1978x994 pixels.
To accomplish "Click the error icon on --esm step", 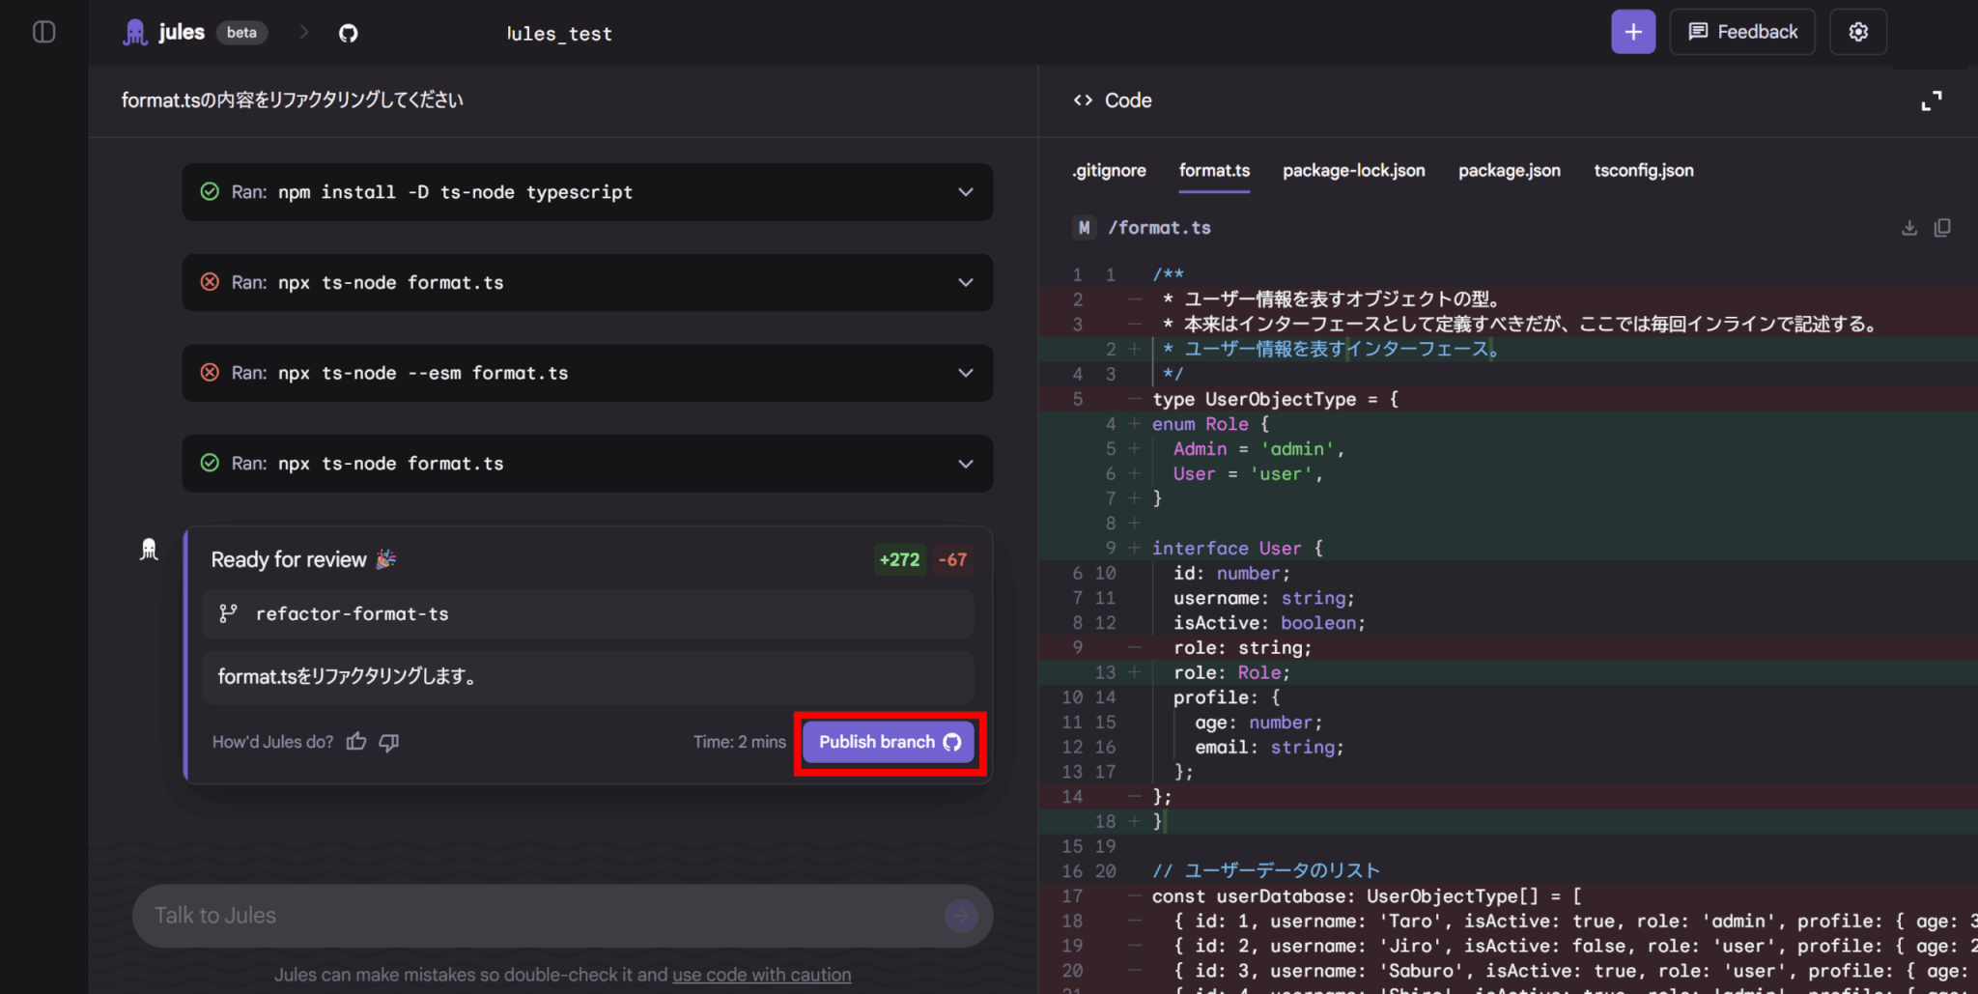I will [210, 373].
